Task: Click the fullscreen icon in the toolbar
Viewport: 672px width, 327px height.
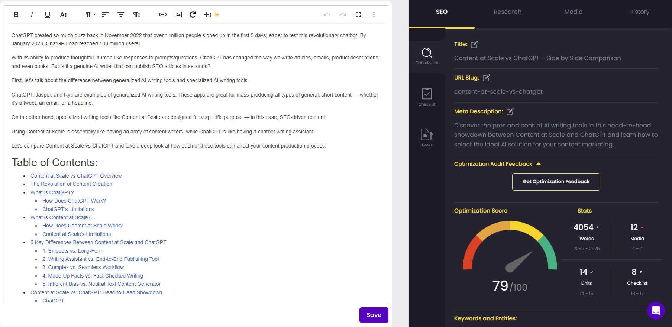Action: point(358,14)
